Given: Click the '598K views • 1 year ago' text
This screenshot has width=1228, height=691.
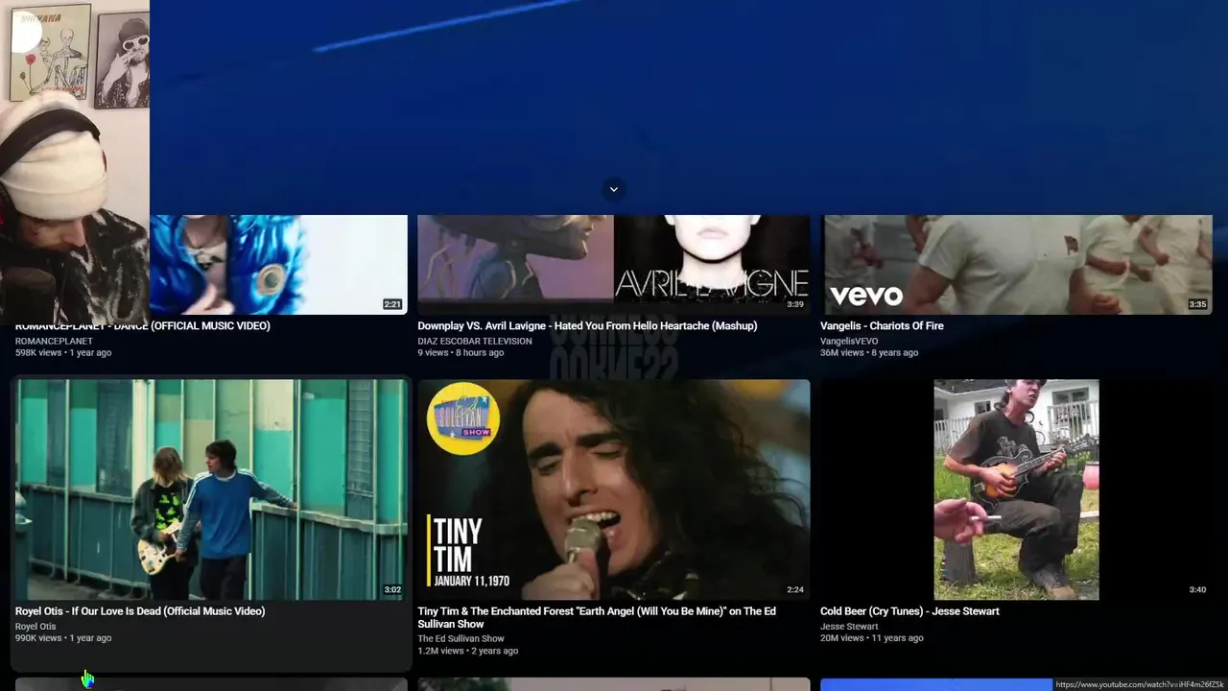Looking at the screenshot, I should tap(63, 353).
